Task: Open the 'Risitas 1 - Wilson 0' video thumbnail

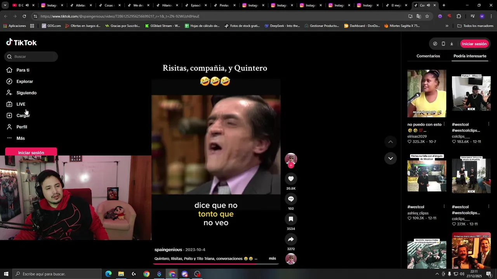Action: tap(471, 93)
